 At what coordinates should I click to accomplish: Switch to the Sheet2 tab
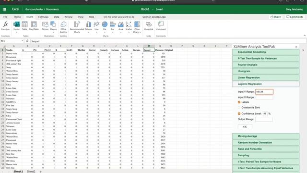click(x=31, y=172)
